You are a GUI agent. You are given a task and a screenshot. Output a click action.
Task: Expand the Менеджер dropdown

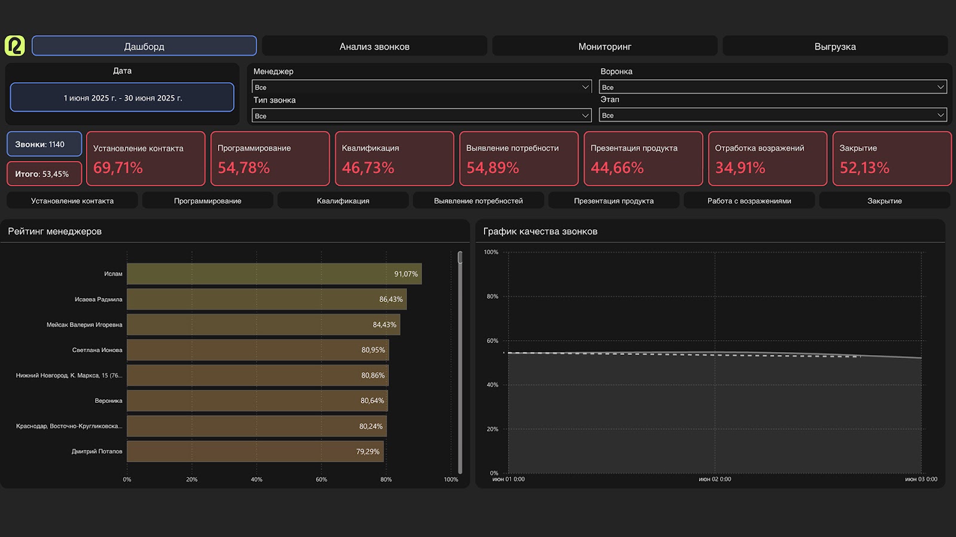point(421,87)
